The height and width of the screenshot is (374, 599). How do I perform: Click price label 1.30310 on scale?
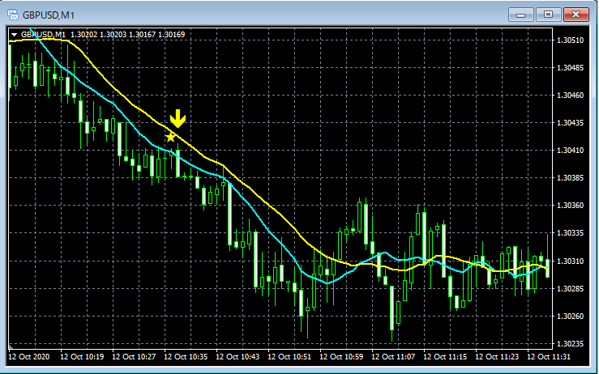pyautogui.click(x=571, y=261)
